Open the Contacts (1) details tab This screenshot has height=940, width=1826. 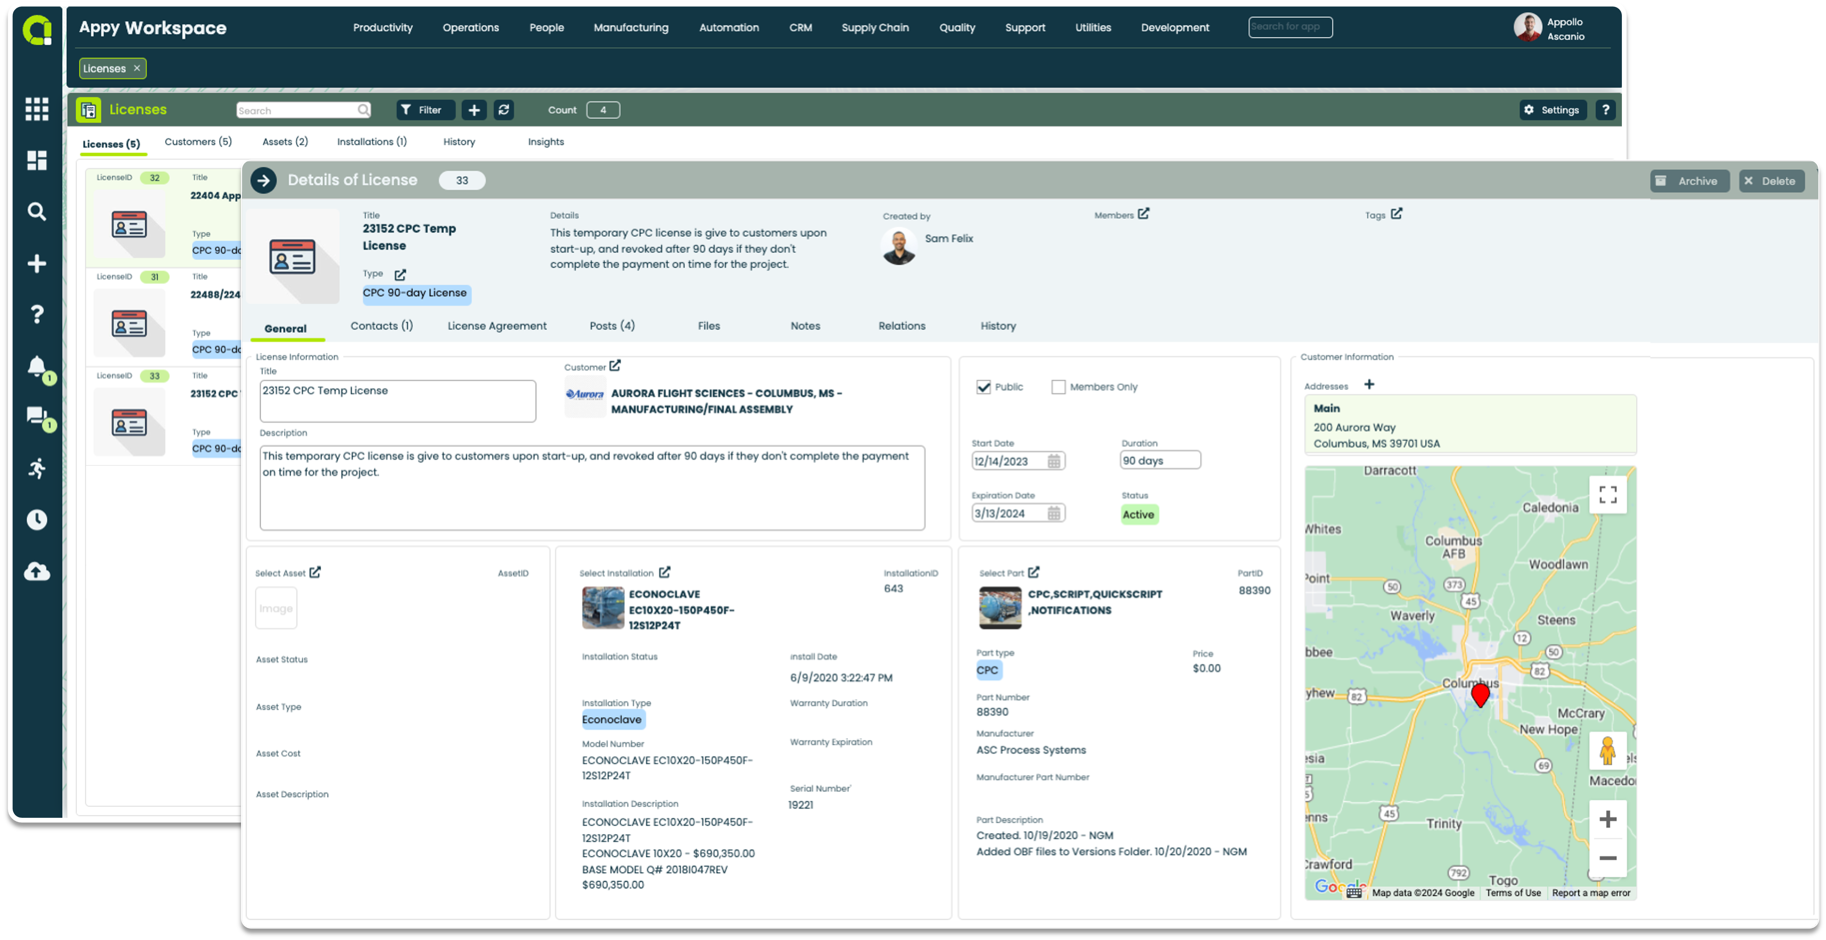pyautogui.click(x=382, y=326)
